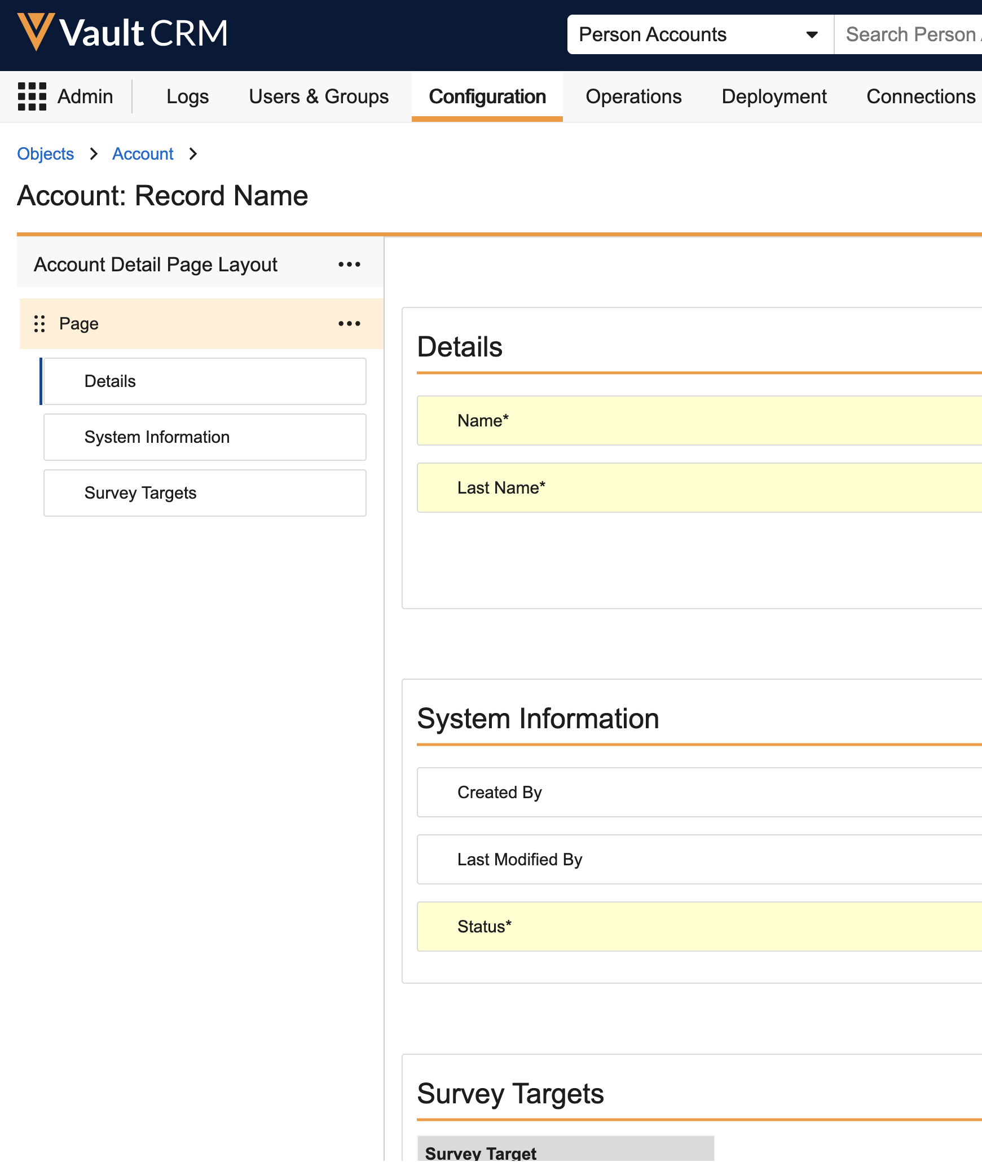Image resolution: width=982 pixels, height=1162 pixels.
Task: Go to the Deployment tab
Action: coord(774,96)
